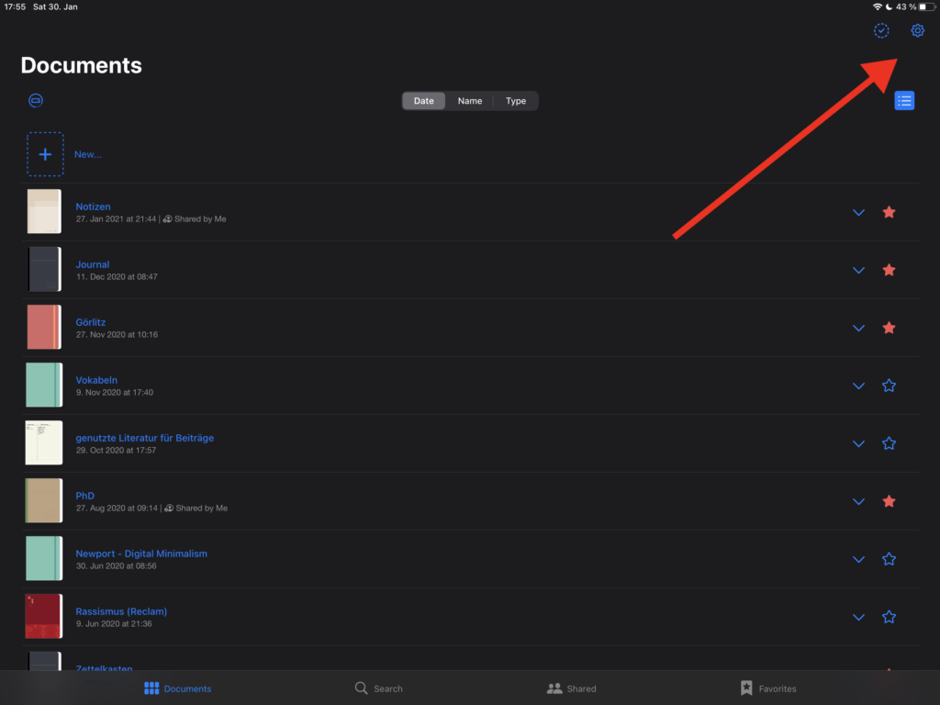Screen dimensions: 940x705
Task: Open the PhD tan cover thumbnail
Action: pos(44,500)
